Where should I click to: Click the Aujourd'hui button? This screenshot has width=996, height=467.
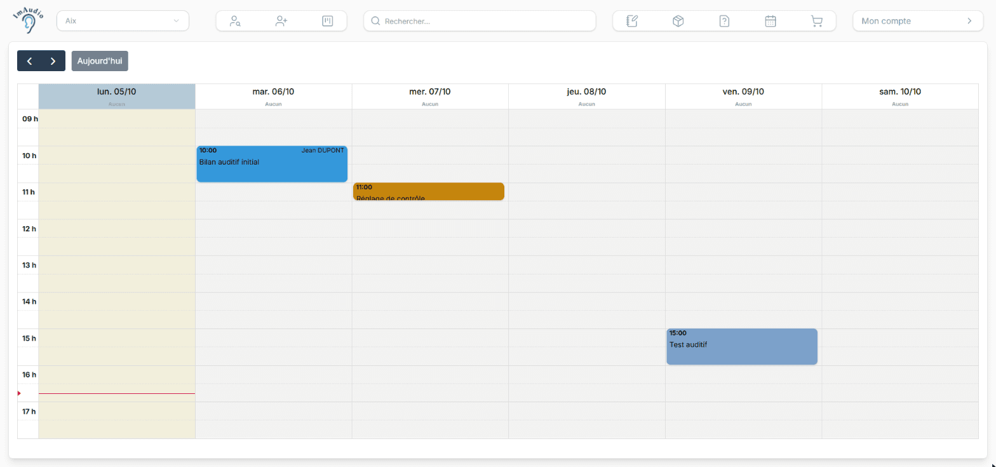pos(100,61)
